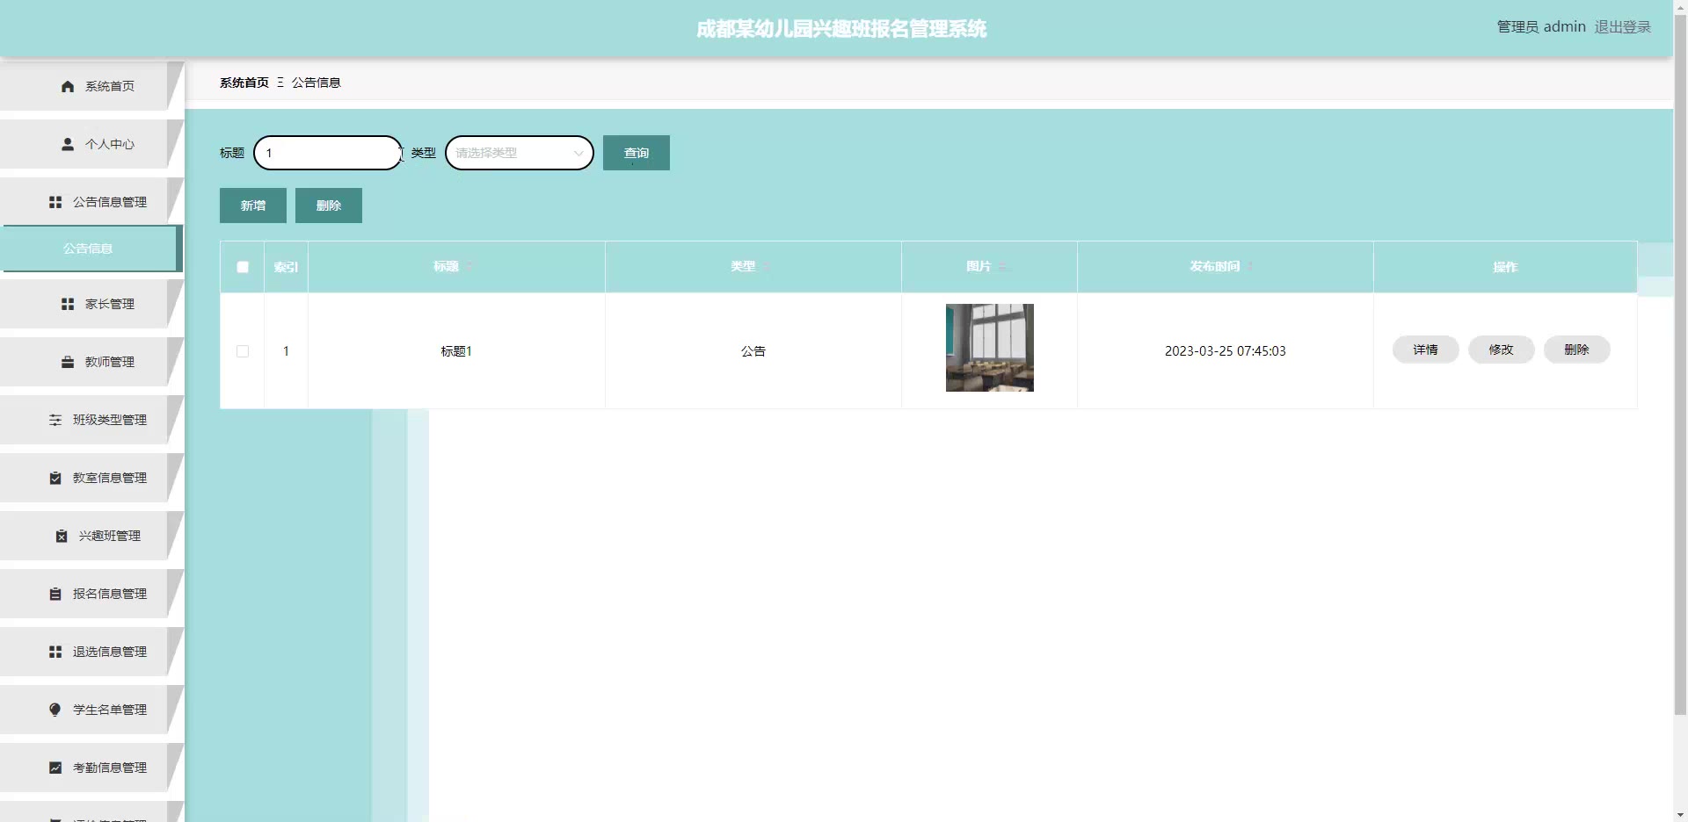The width and height of the screenshot is (1688, 822).
Task: Click the clipboard icon beside 兴趣班管理
Action: pos(62,536)
